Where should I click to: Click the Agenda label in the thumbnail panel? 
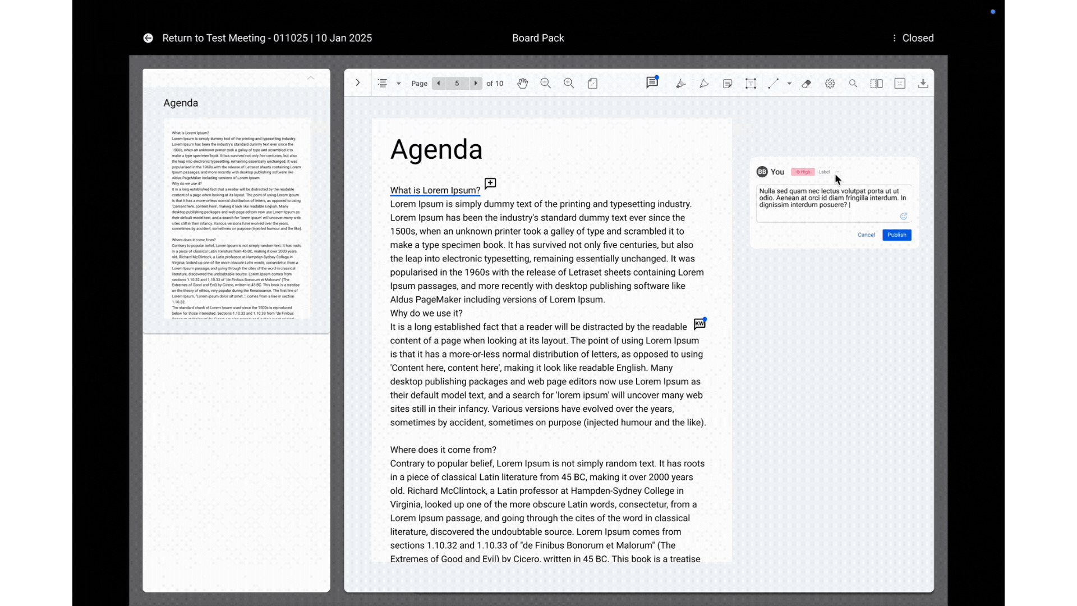[x=181, y=103]
